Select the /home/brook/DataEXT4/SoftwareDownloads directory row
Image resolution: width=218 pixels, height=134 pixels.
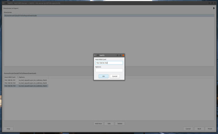point(109,16)
